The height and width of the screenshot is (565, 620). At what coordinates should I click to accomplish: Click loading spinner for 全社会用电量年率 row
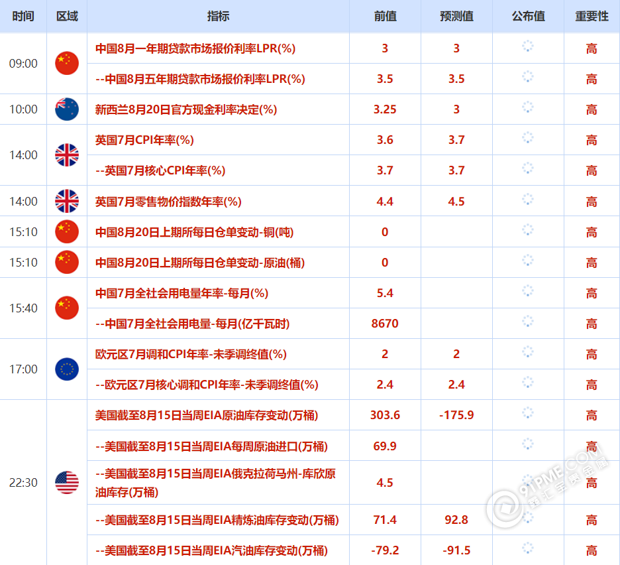(x=528, y=290)
